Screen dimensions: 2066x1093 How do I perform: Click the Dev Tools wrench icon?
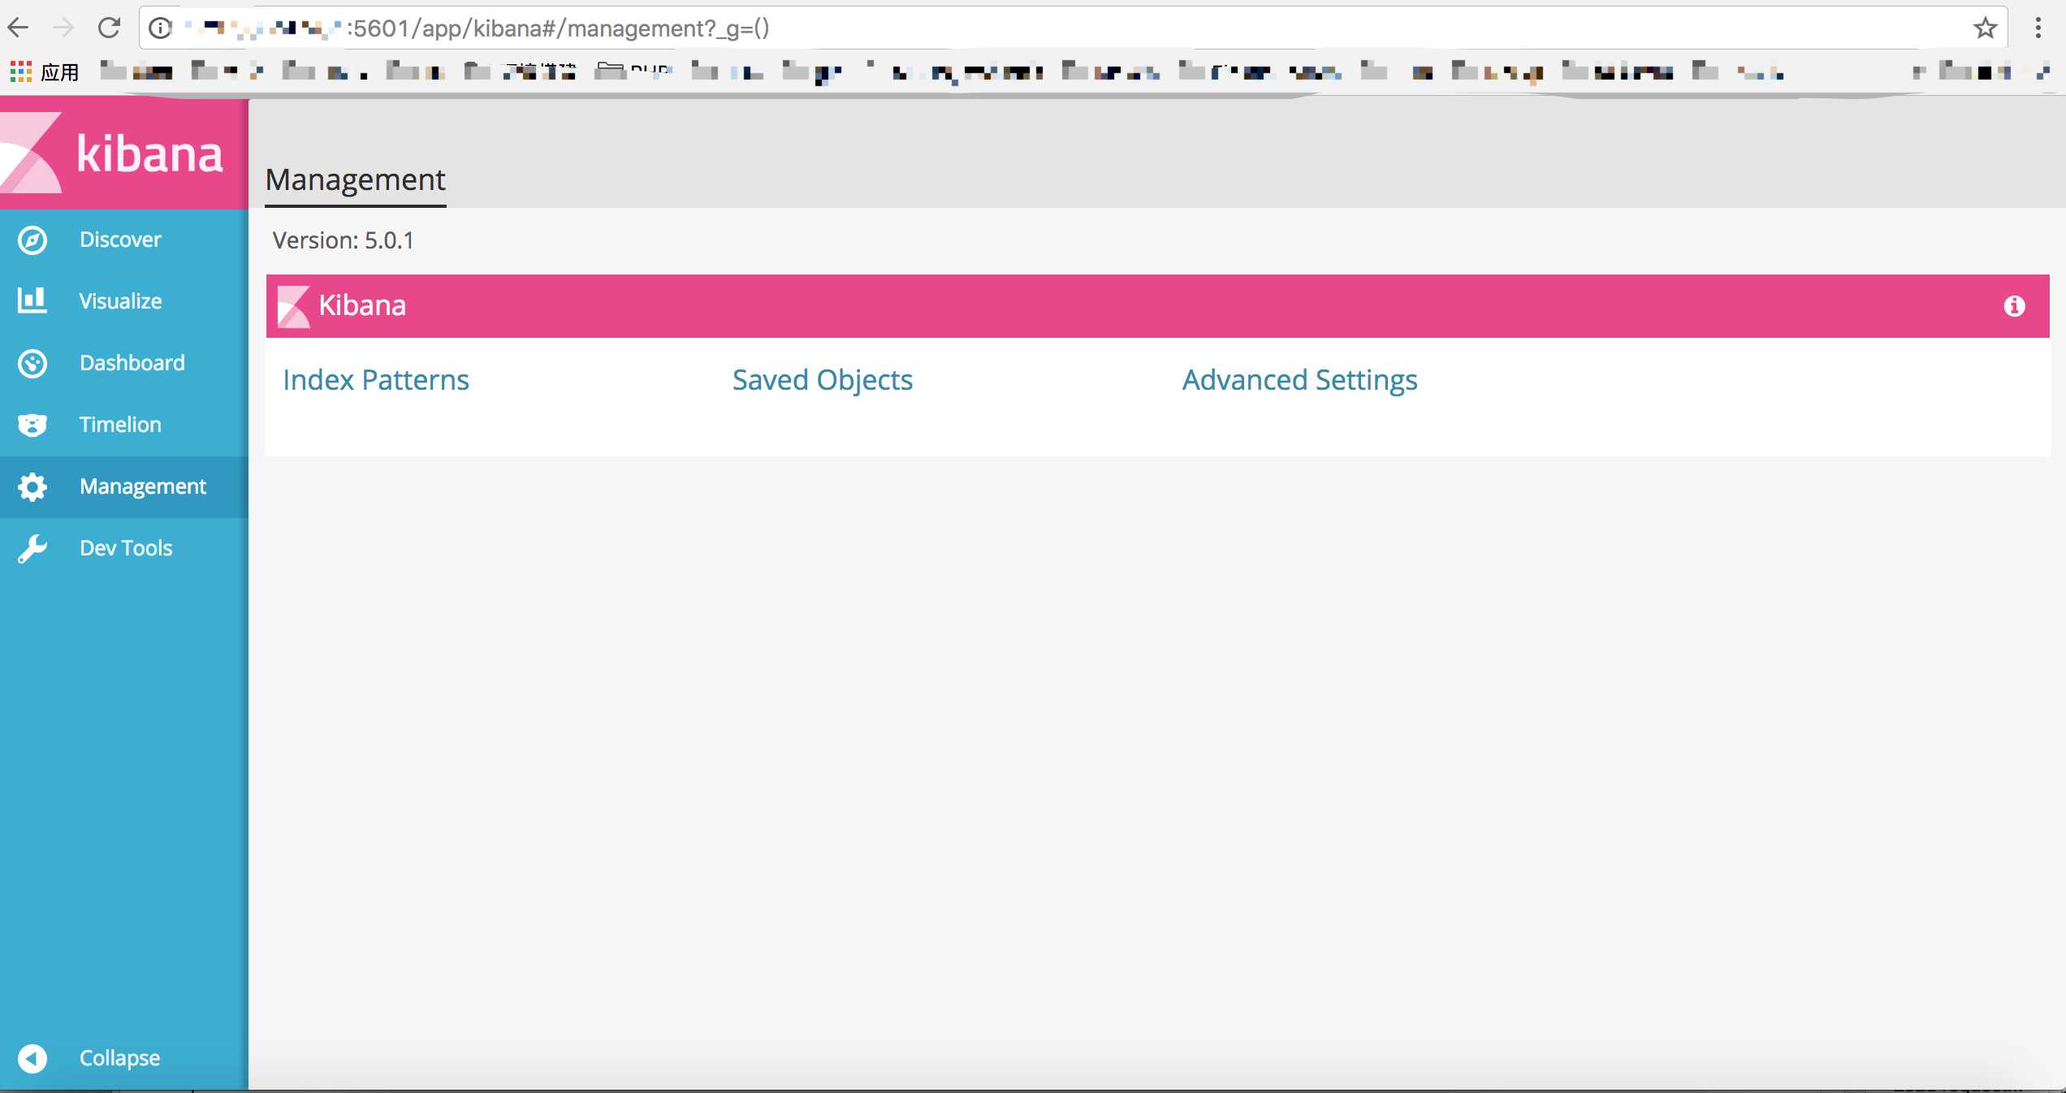pos(32,548)
